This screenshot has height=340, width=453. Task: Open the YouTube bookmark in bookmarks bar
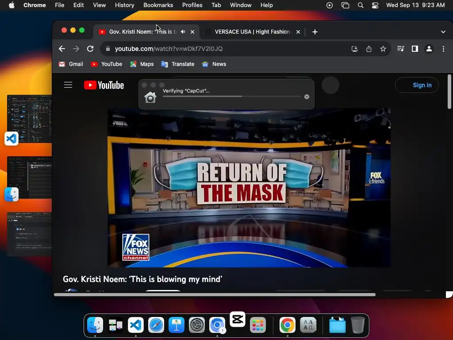point(106,64)
